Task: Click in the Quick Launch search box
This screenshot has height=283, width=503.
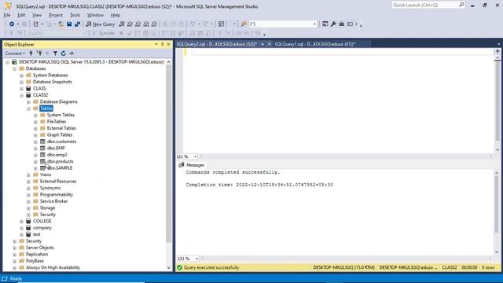Action: tap(428, 6)
